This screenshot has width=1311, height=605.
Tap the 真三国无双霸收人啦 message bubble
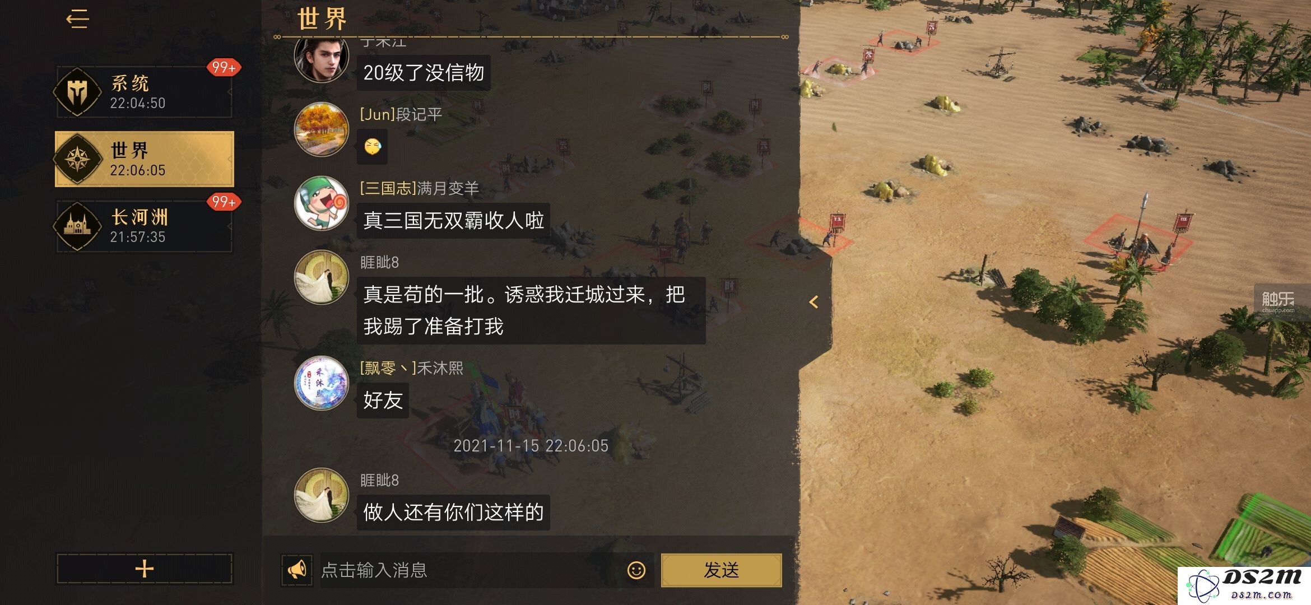453,220
